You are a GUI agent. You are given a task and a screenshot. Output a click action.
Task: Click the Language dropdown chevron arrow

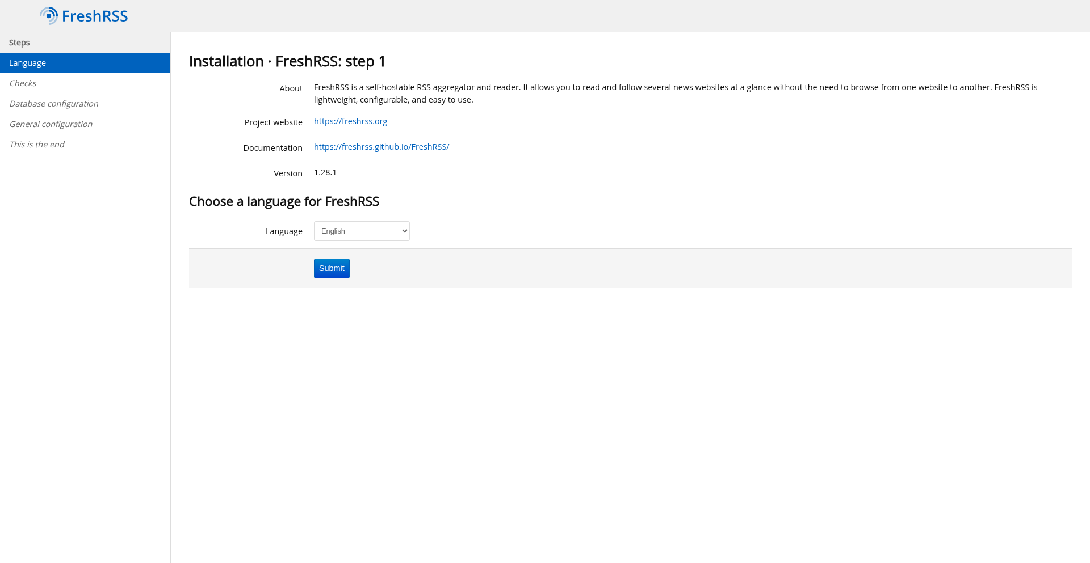[x=404, y=231]
